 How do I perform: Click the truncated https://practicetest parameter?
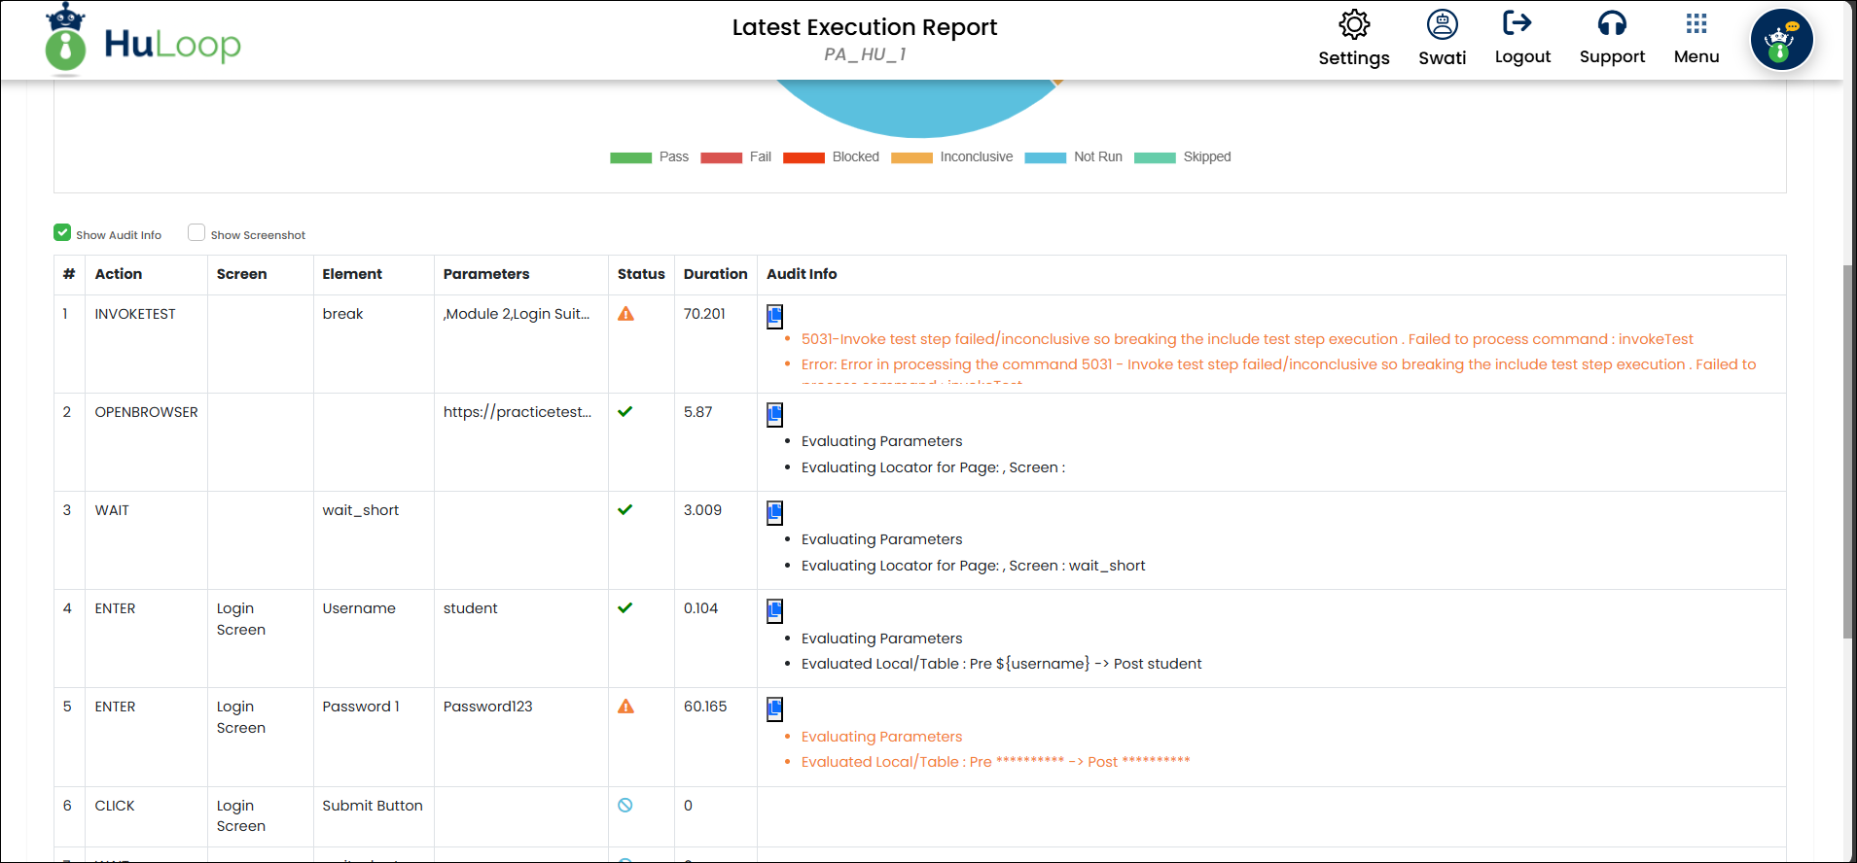pos(517,412)
